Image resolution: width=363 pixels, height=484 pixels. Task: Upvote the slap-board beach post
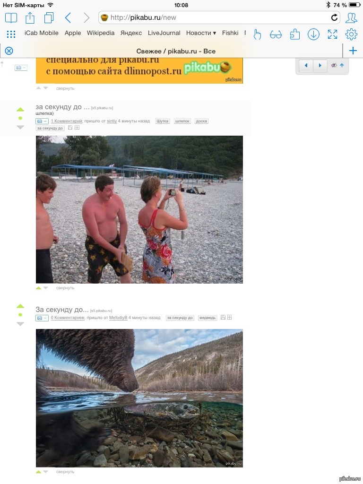(20, 109)
